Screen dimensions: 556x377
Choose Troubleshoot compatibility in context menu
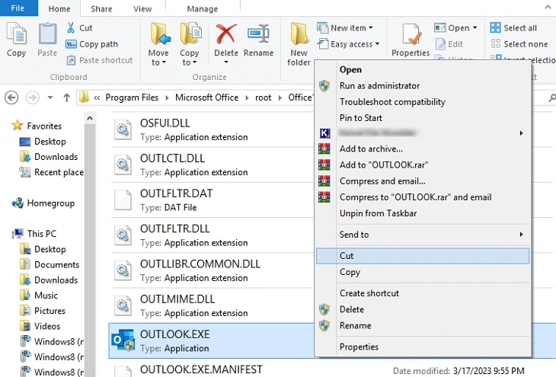coord(423,102)
